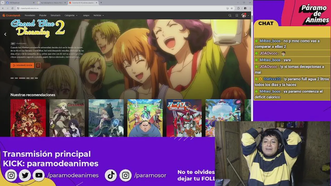
Task: Click browser forward arrow
Action: 8,8
